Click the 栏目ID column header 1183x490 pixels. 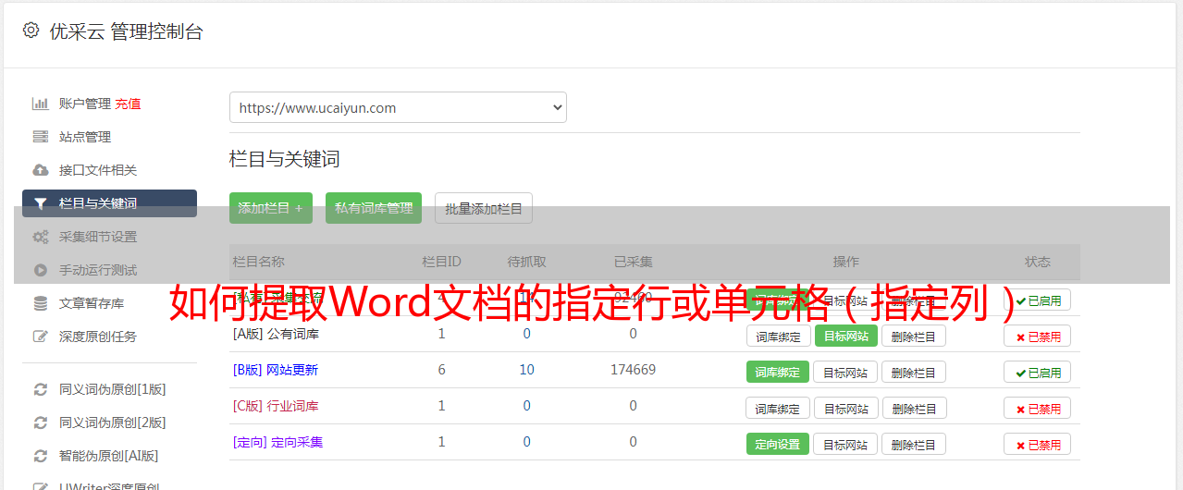pyautogui.click(x=442, y=262)
